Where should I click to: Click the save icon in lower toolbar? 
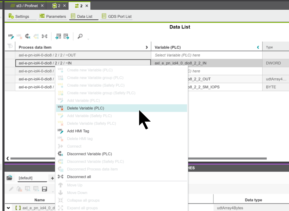point(45,189)
